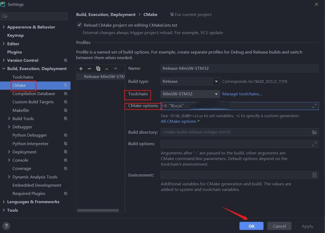Open Embedded Development settings
Image resolution: width=325 pixels, height=233 pixels.
(37, 185)
